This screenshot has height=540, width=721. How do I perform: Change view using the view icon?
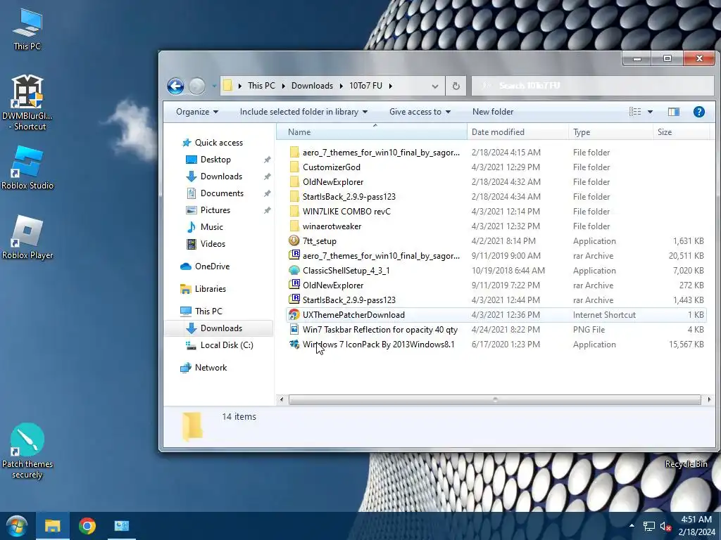[635, 112]
